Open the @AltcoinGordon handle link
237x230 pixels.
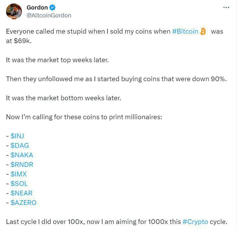point(49,15)
